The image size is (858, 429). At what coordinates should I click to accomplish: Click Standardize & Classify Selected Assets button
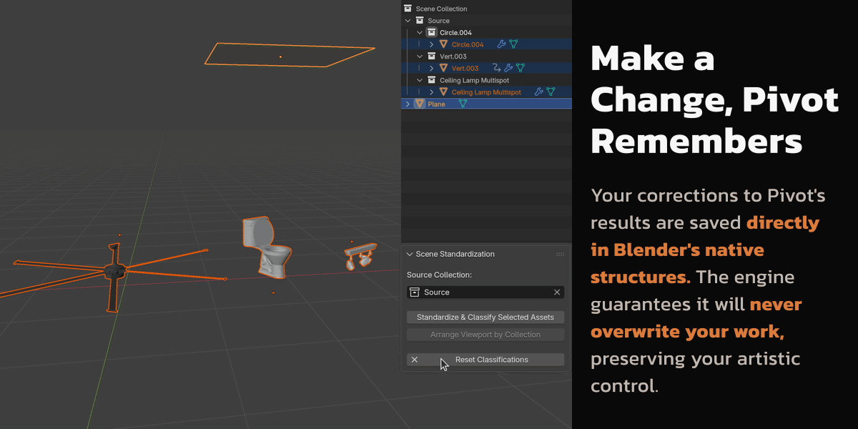485,317
